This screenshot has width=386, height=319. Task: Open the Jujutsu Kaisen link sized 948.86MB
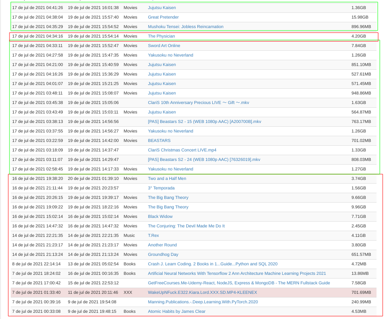pos(162,93)
